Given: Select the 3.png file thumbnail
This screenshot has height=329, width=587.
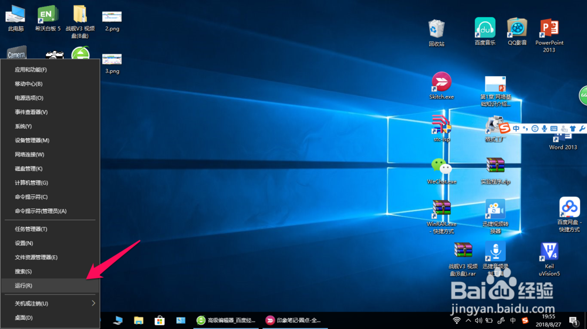Looking at the screenshot, I should (112, 63).
